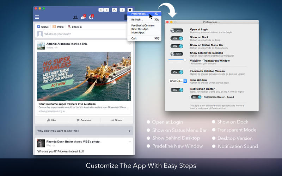This screenshot has height=176, width=282.
Task: Click António Afonseca's profile picture
Action: (x=41, y=45)
